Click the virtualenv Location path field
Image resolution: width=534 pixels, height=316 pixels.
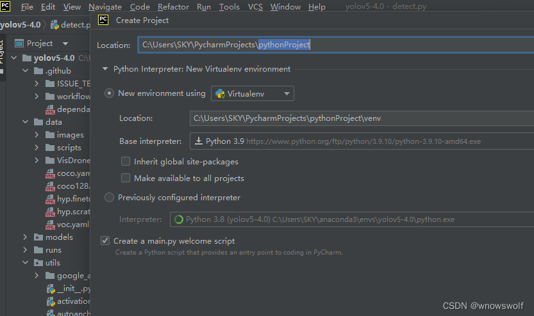[x=362, y=118]
